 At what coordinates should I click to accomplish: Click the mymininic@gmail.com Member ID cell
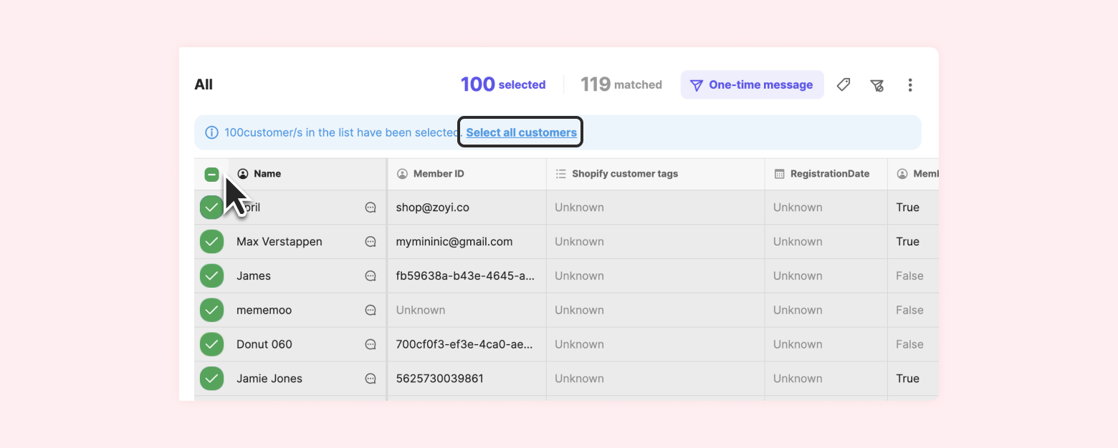(454, 242)
